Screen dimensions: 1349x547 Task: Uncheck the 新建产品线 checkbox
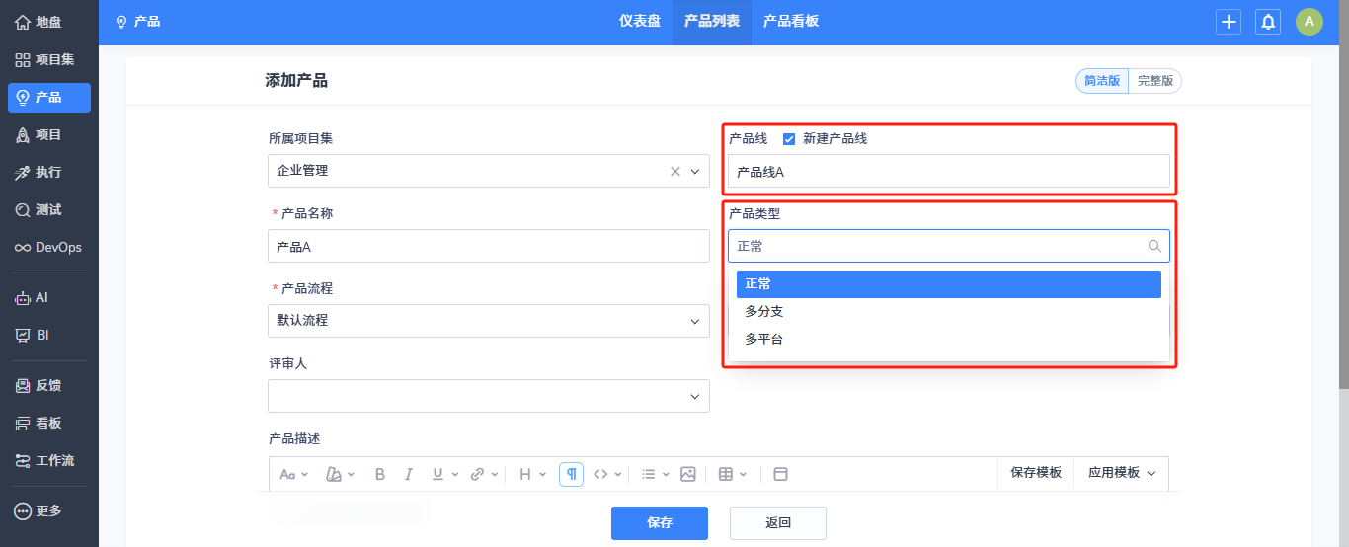[x=789, y=139]
